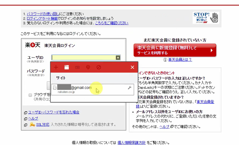Open SSL対応 link
239x145 pixels.
click(43, 125)
